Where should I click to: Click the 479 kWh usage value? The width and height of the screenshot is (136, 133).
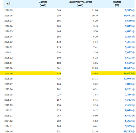pyautogui.click(x=59, y=73)
